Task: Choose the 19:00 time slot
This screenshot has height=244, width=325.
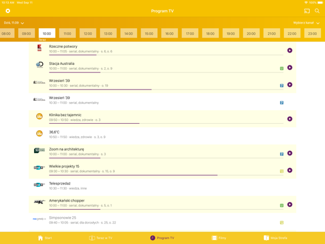Action: (231, 33)
